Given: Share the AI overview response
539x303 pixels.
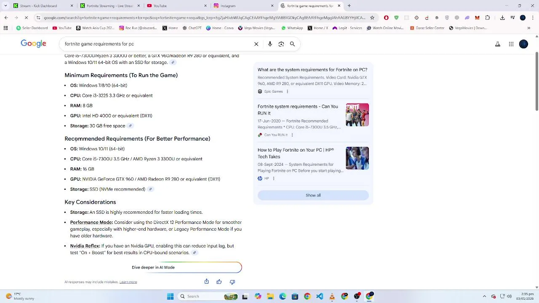Looking at the screenshot, I should (206, 282).
